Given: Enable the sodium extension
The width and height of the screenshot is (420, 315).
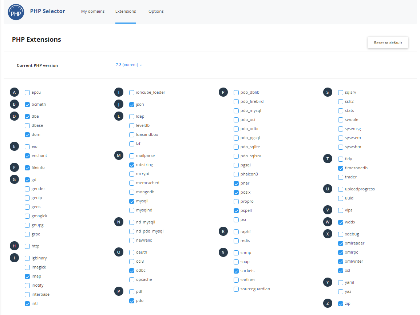Looking at the screenshot, I should tap(236, 280).
